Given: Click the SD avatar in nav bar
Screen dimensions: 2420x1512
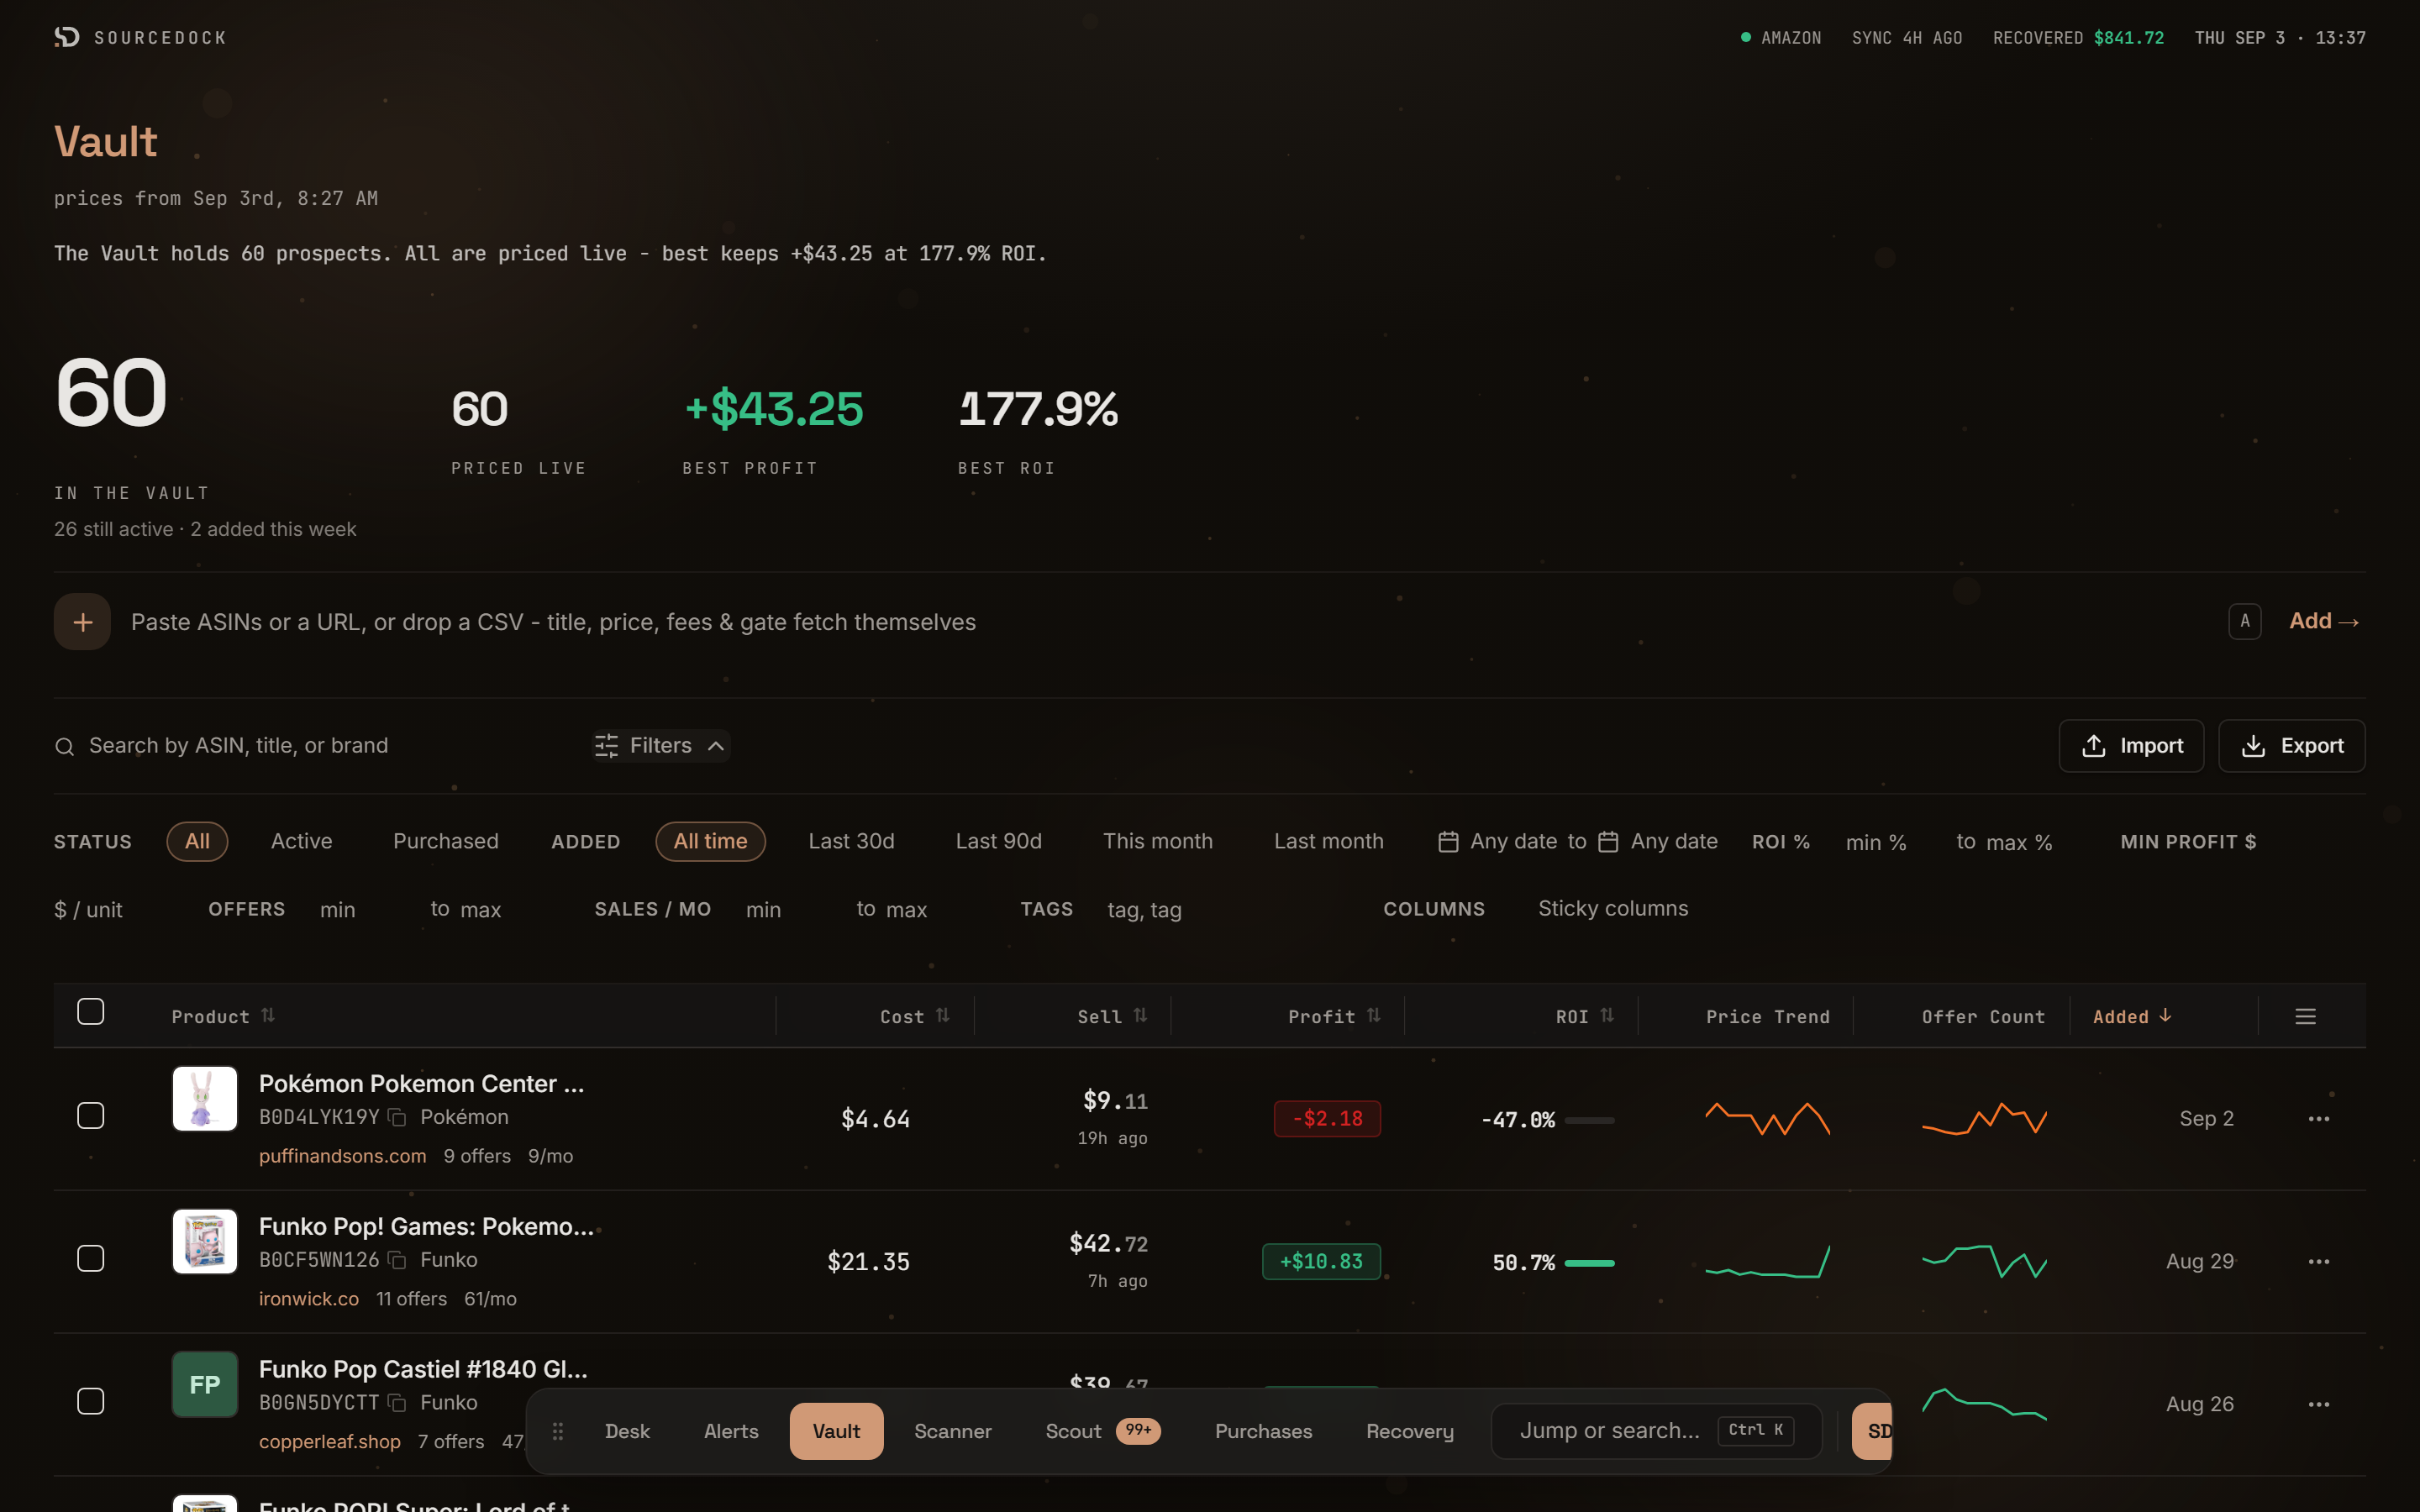Looking at the screenshot, I should point(1872,1431).
